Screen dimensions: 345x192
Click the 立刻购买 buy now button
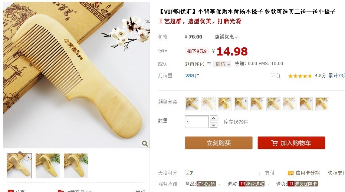[x=219, y=143]
